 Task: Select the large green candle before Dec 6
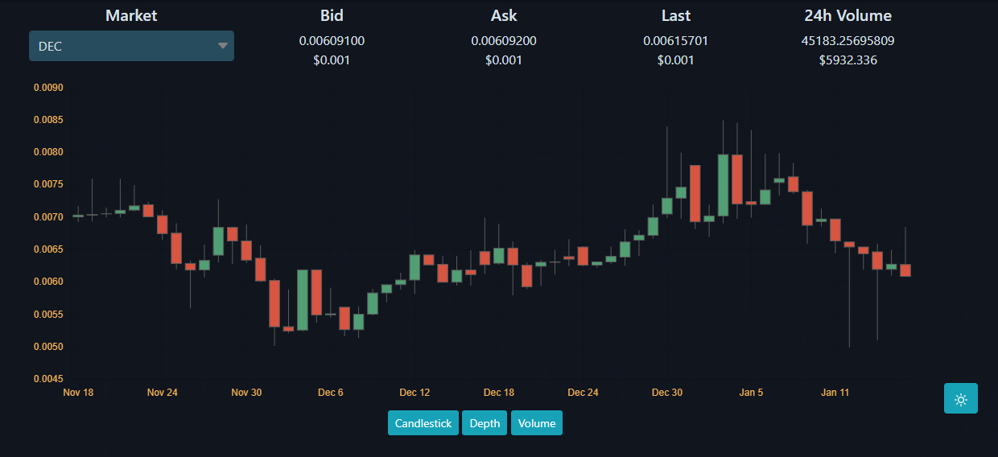[303, 300]
